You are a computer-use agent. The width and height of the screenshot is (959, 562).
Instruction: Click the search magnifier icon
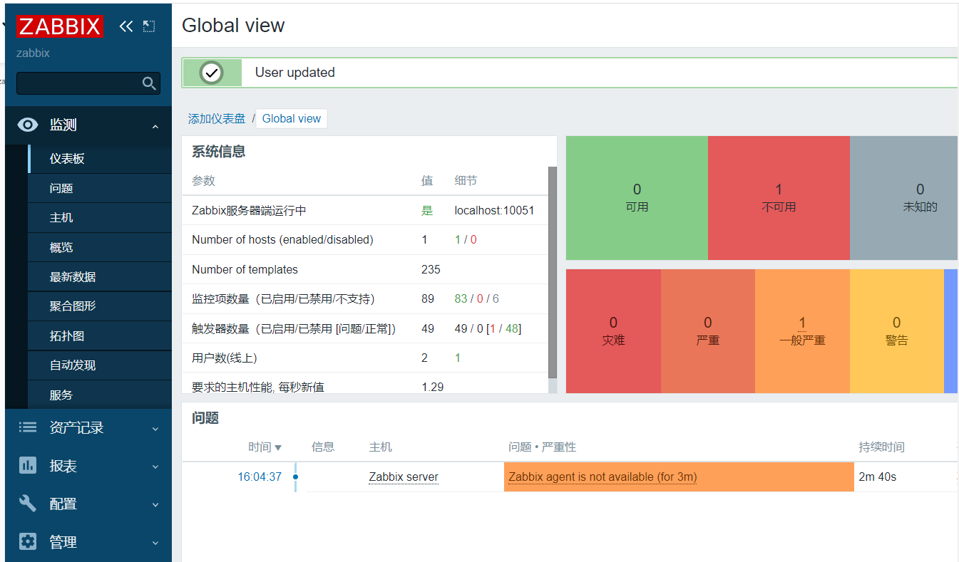tap(149, 83)
